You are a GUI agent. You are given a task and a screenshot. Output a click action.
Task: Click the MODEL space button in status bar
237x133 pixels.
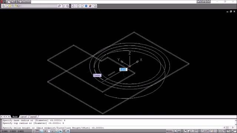[x=169, y=132]
